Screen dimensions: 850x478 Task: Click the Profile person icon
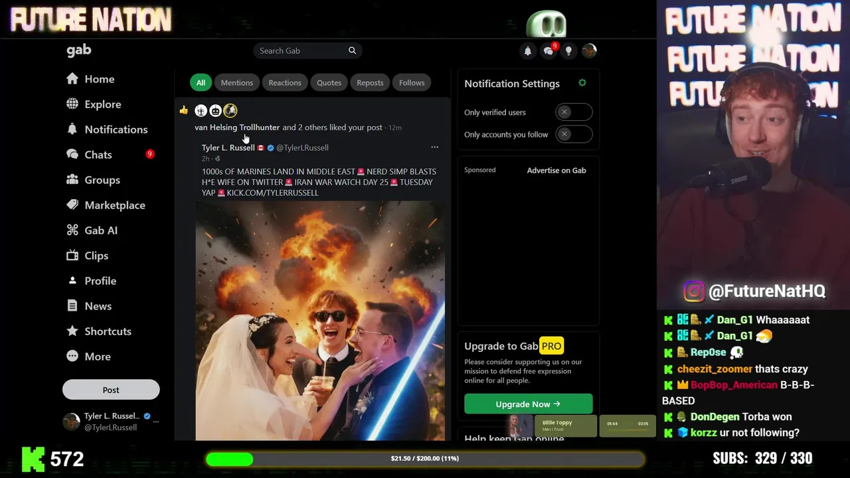(72, 280)
